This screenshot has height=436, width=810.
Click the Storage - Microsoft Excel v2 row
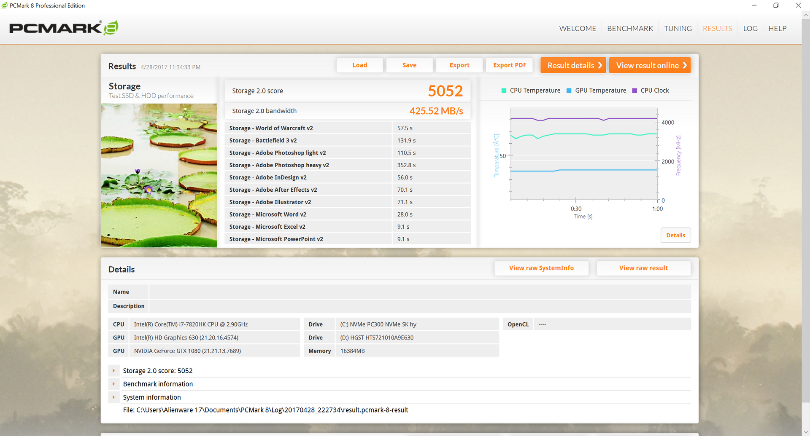pyautogui.click(x=348, y=227)
